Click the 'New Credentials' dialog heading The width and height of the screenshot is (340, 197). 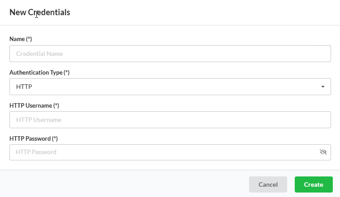point(40,13)
